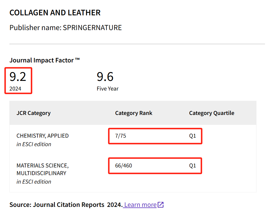The image size is (267, 212).
Task: Click the Q1 quartile for Chemistry, Applied
Action: [193, 136]
